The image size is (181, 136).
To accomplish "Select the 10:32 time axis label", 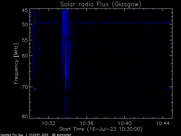I will [48, 123].
